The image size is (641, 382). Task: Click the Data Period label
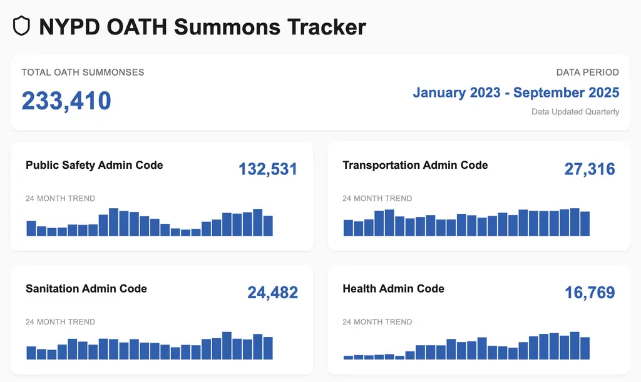coord(587,72)
